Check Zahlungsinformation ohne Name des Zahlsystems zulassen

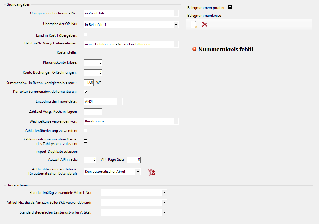coord(86,141)
